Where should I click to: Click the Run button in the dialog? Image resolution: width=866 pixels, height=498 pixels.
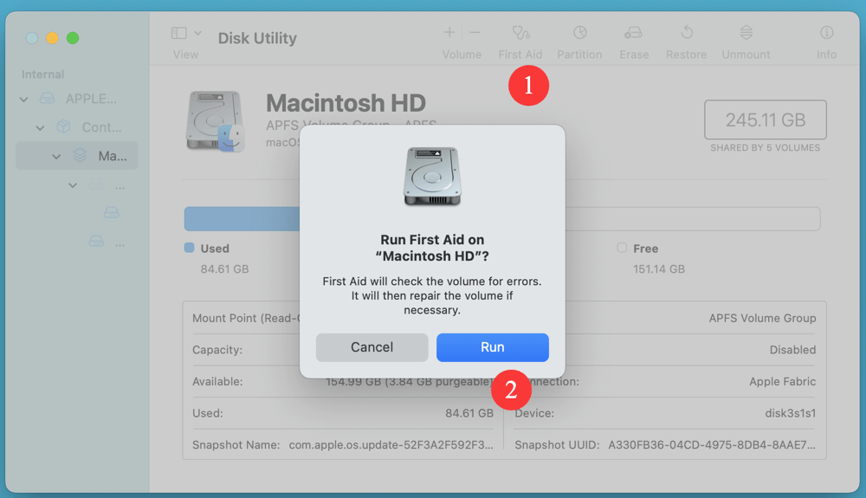point(492,347)
